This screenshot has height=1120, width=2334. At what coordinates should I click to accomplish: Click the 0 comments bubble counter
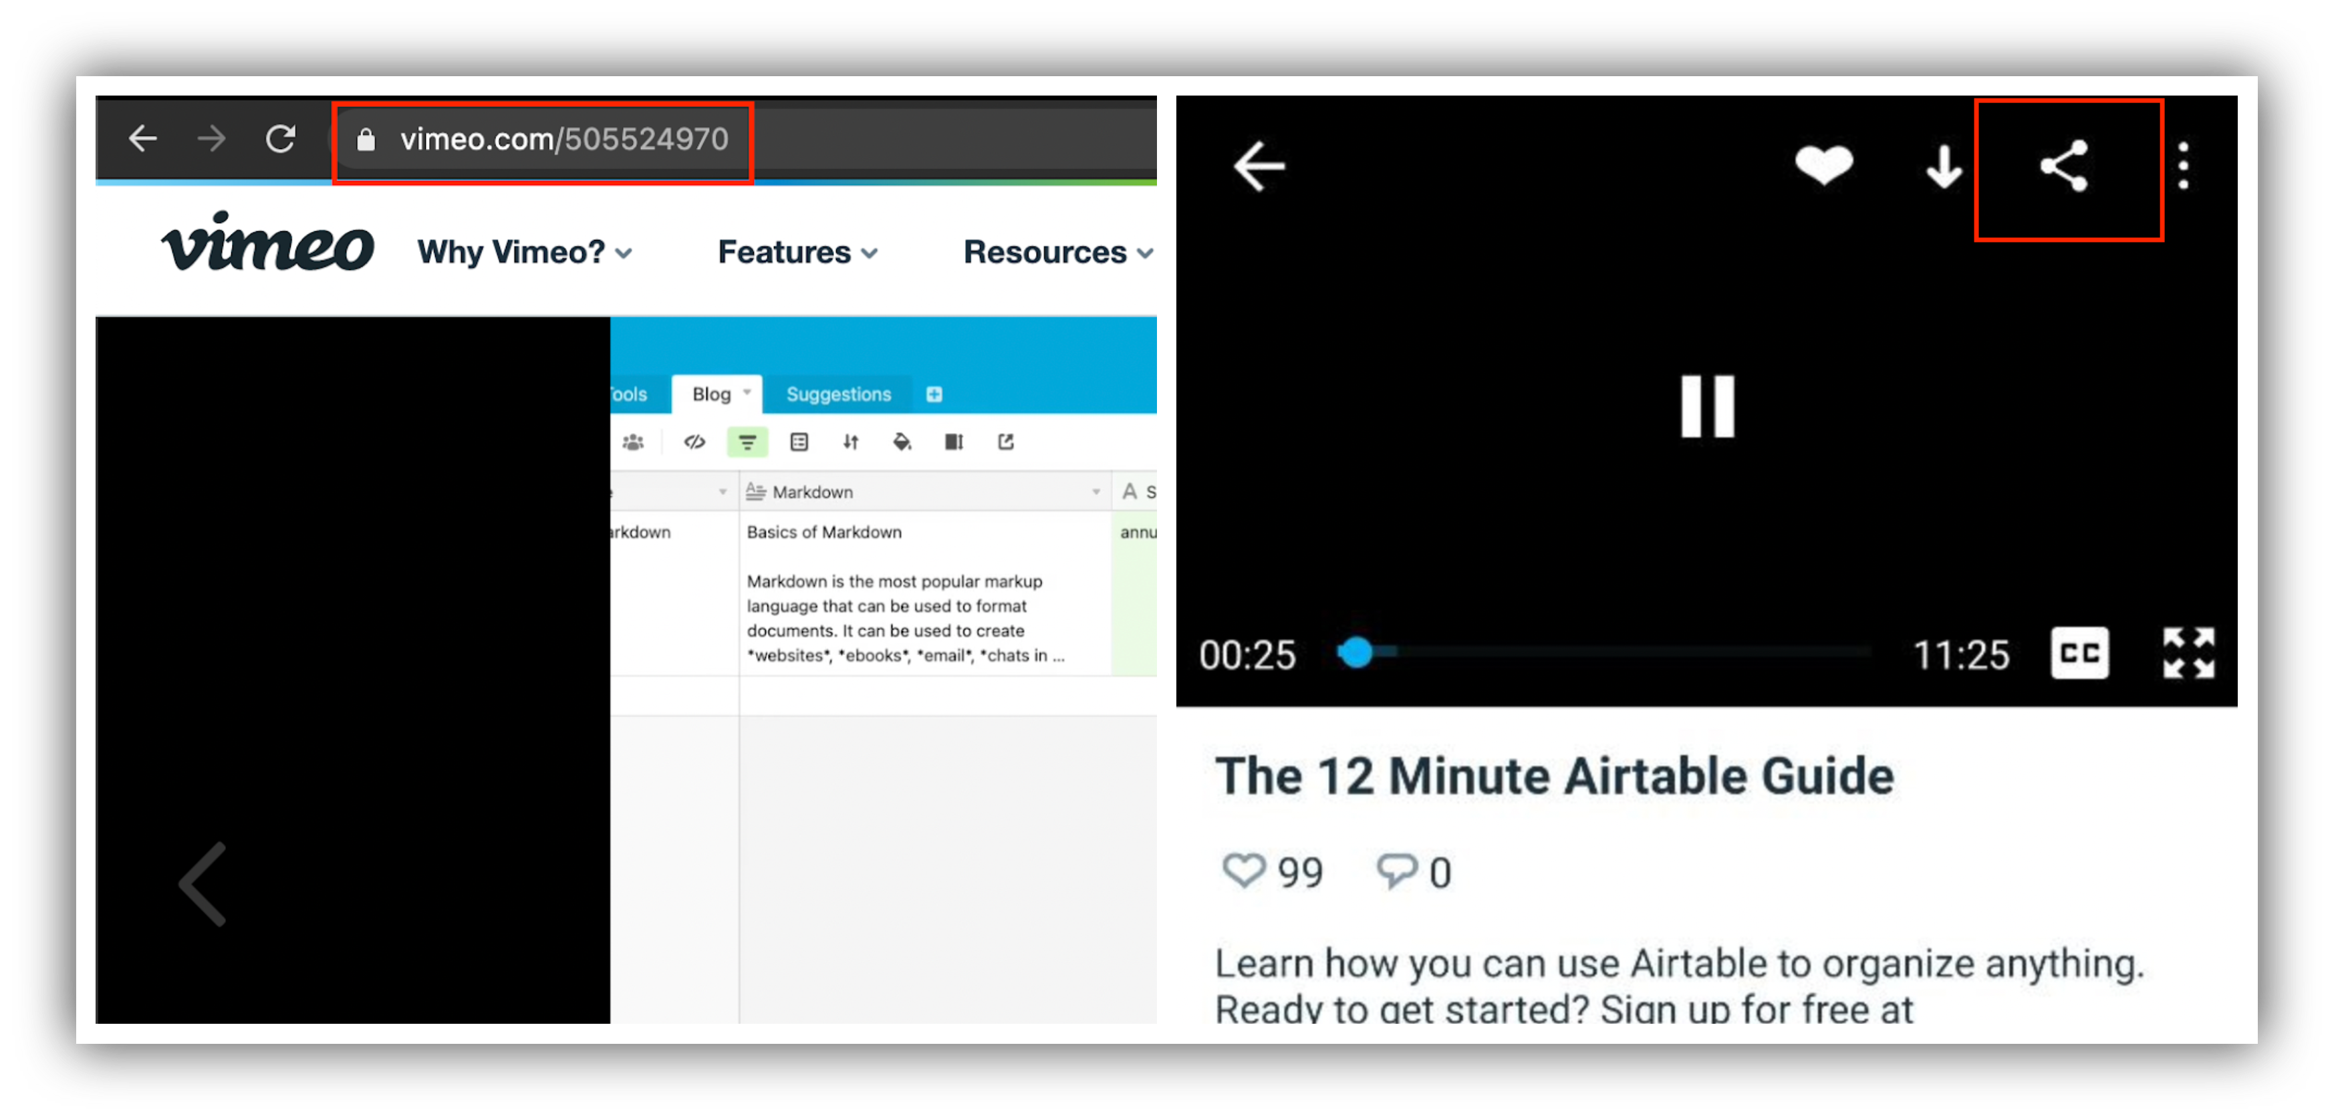pos(1414,873)
